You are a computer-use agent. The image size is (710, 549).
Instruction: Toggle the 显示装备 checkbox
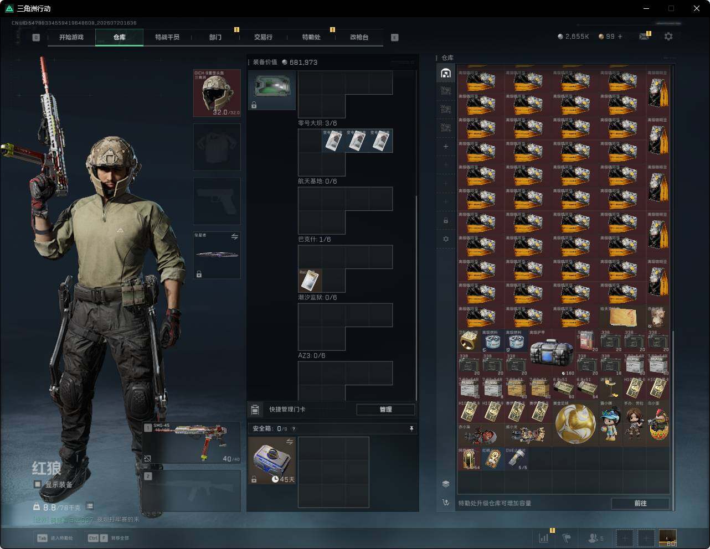(x=38, y=484)
